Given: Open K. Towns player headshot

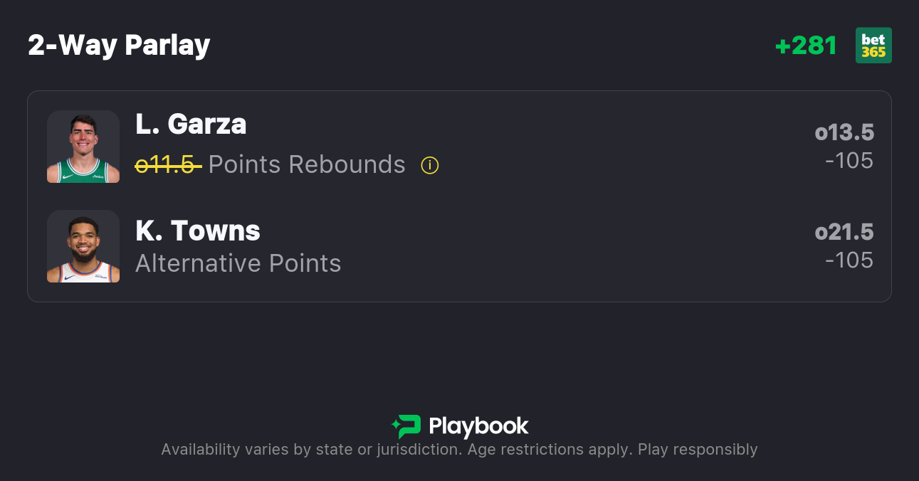Looking at the screenshot, I should point(83,246).
